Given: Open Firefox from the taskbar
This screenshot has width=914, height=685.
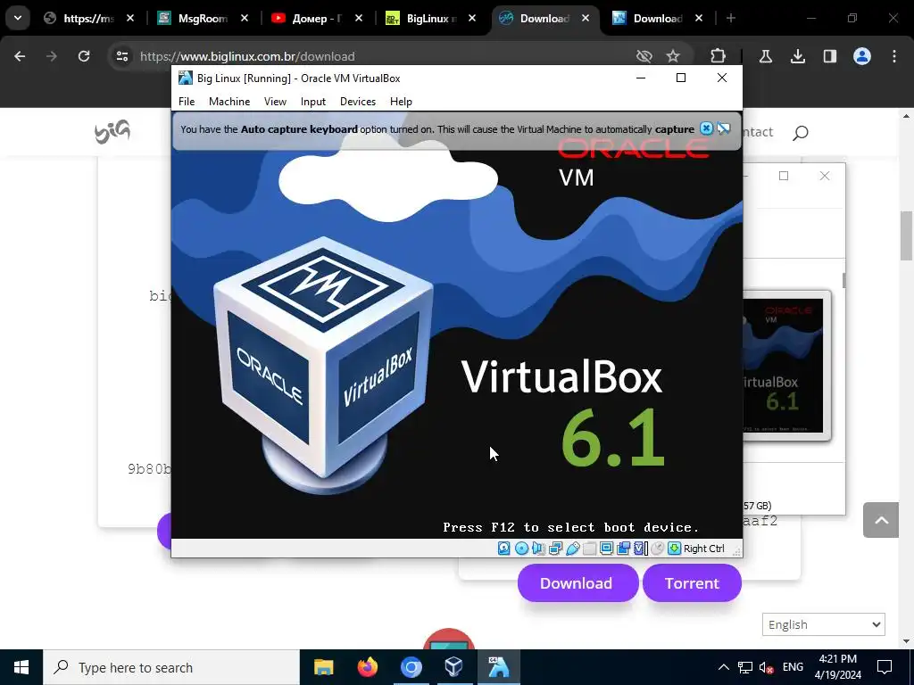Looking at the screenshot, I should pyautogui.click(x=367, y=667).
